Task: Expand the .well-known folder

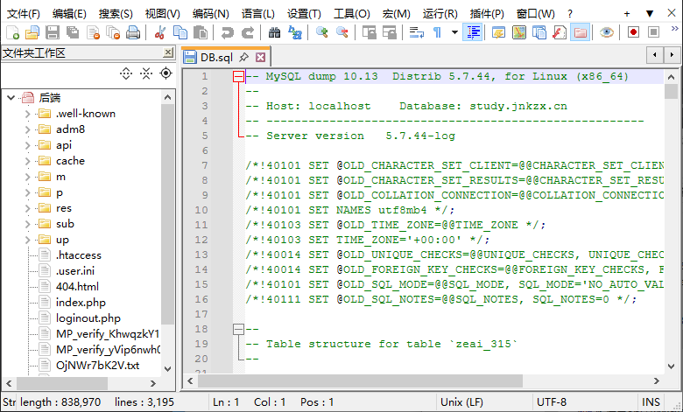Action: point(27,114)
